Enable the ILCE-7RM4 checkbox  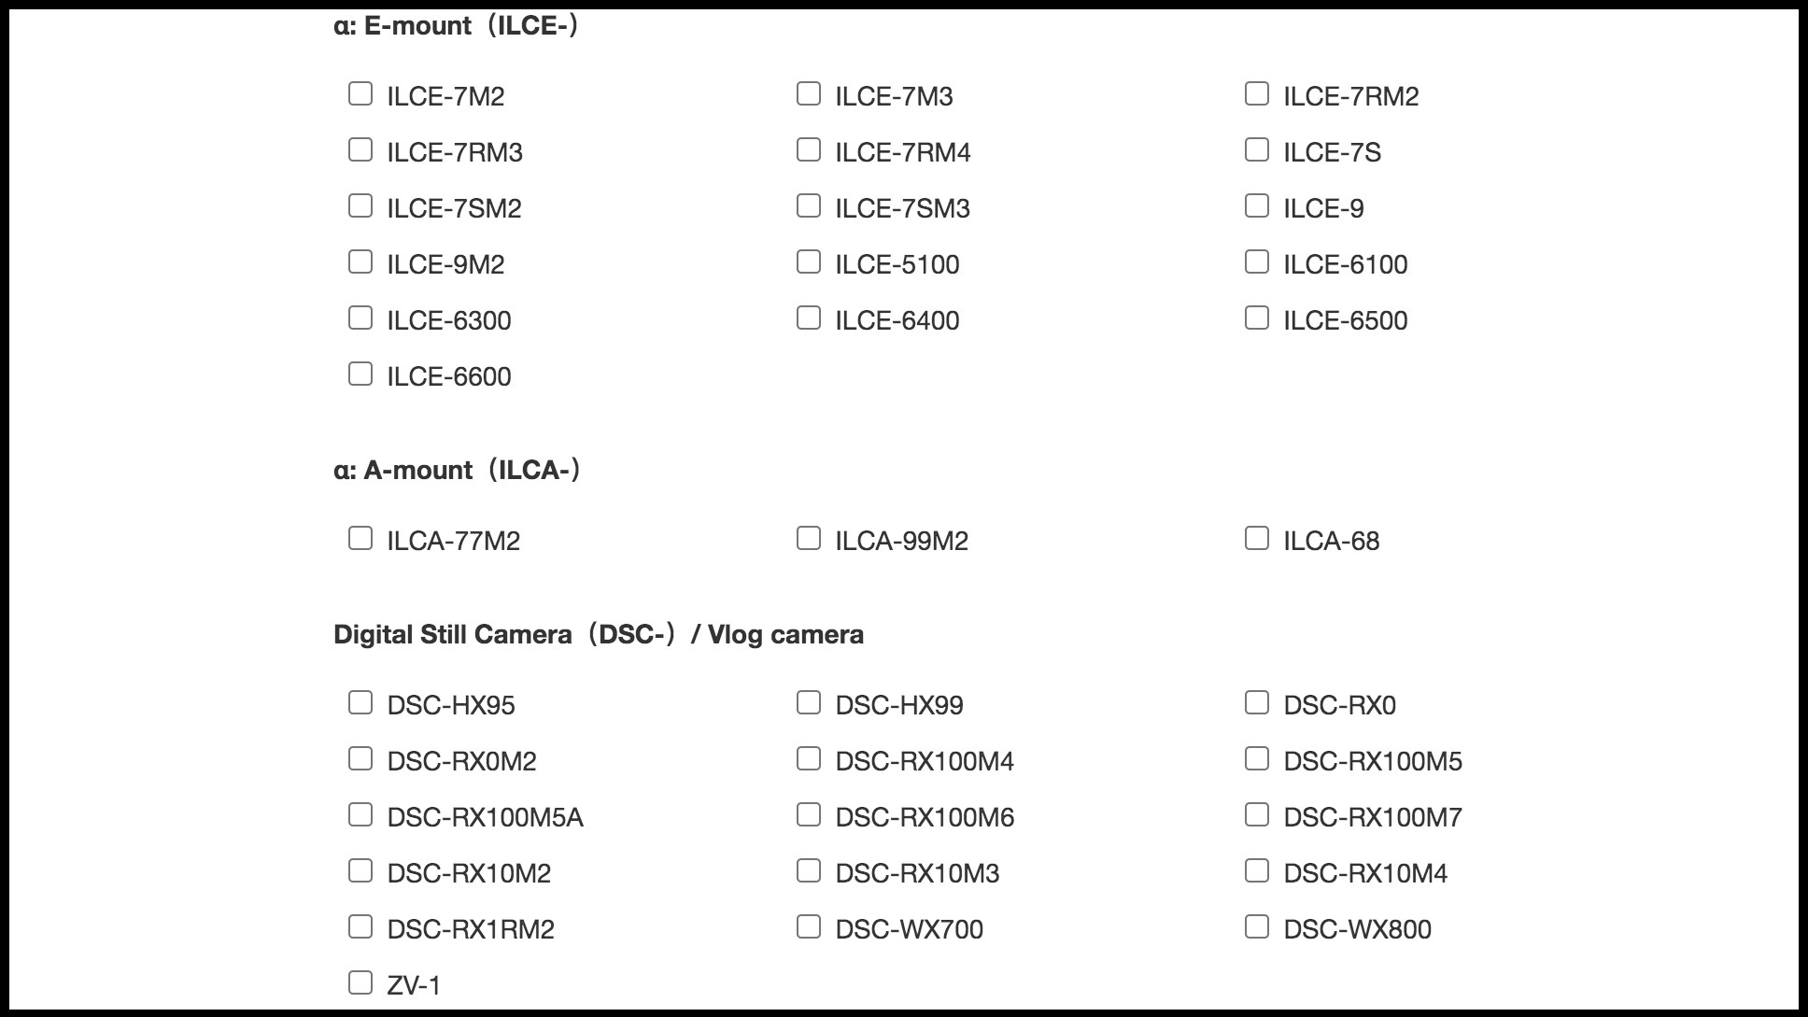(x=809, y=149)
